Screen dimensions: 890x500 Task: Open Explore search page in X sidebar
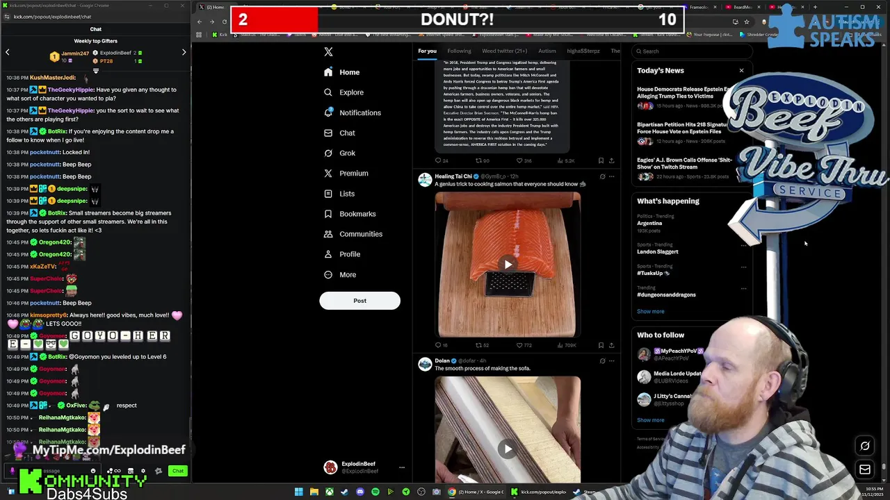(x=343, y=92)
